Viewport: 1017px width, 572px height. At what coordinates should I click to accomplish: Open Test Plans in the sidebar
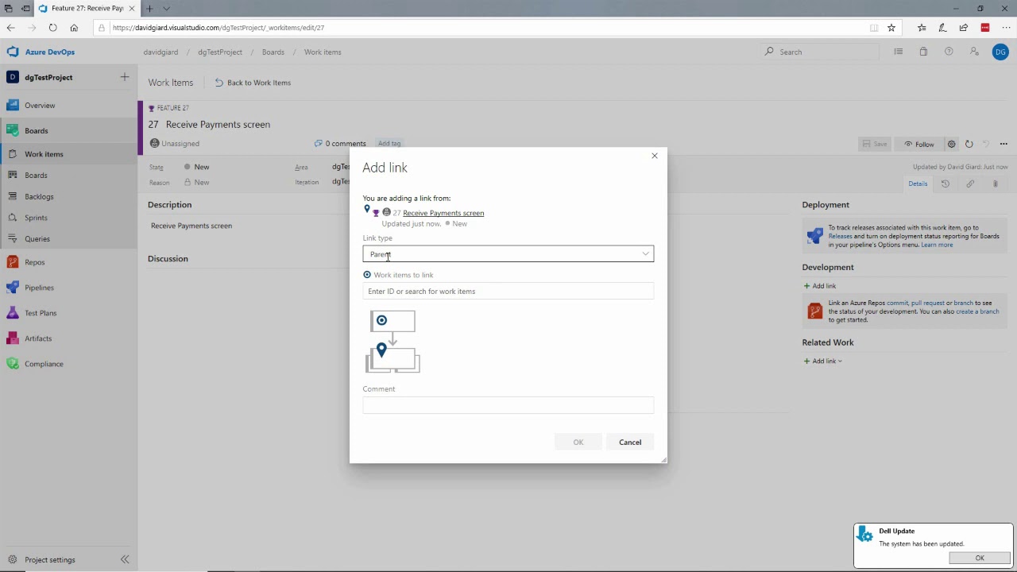41,313
